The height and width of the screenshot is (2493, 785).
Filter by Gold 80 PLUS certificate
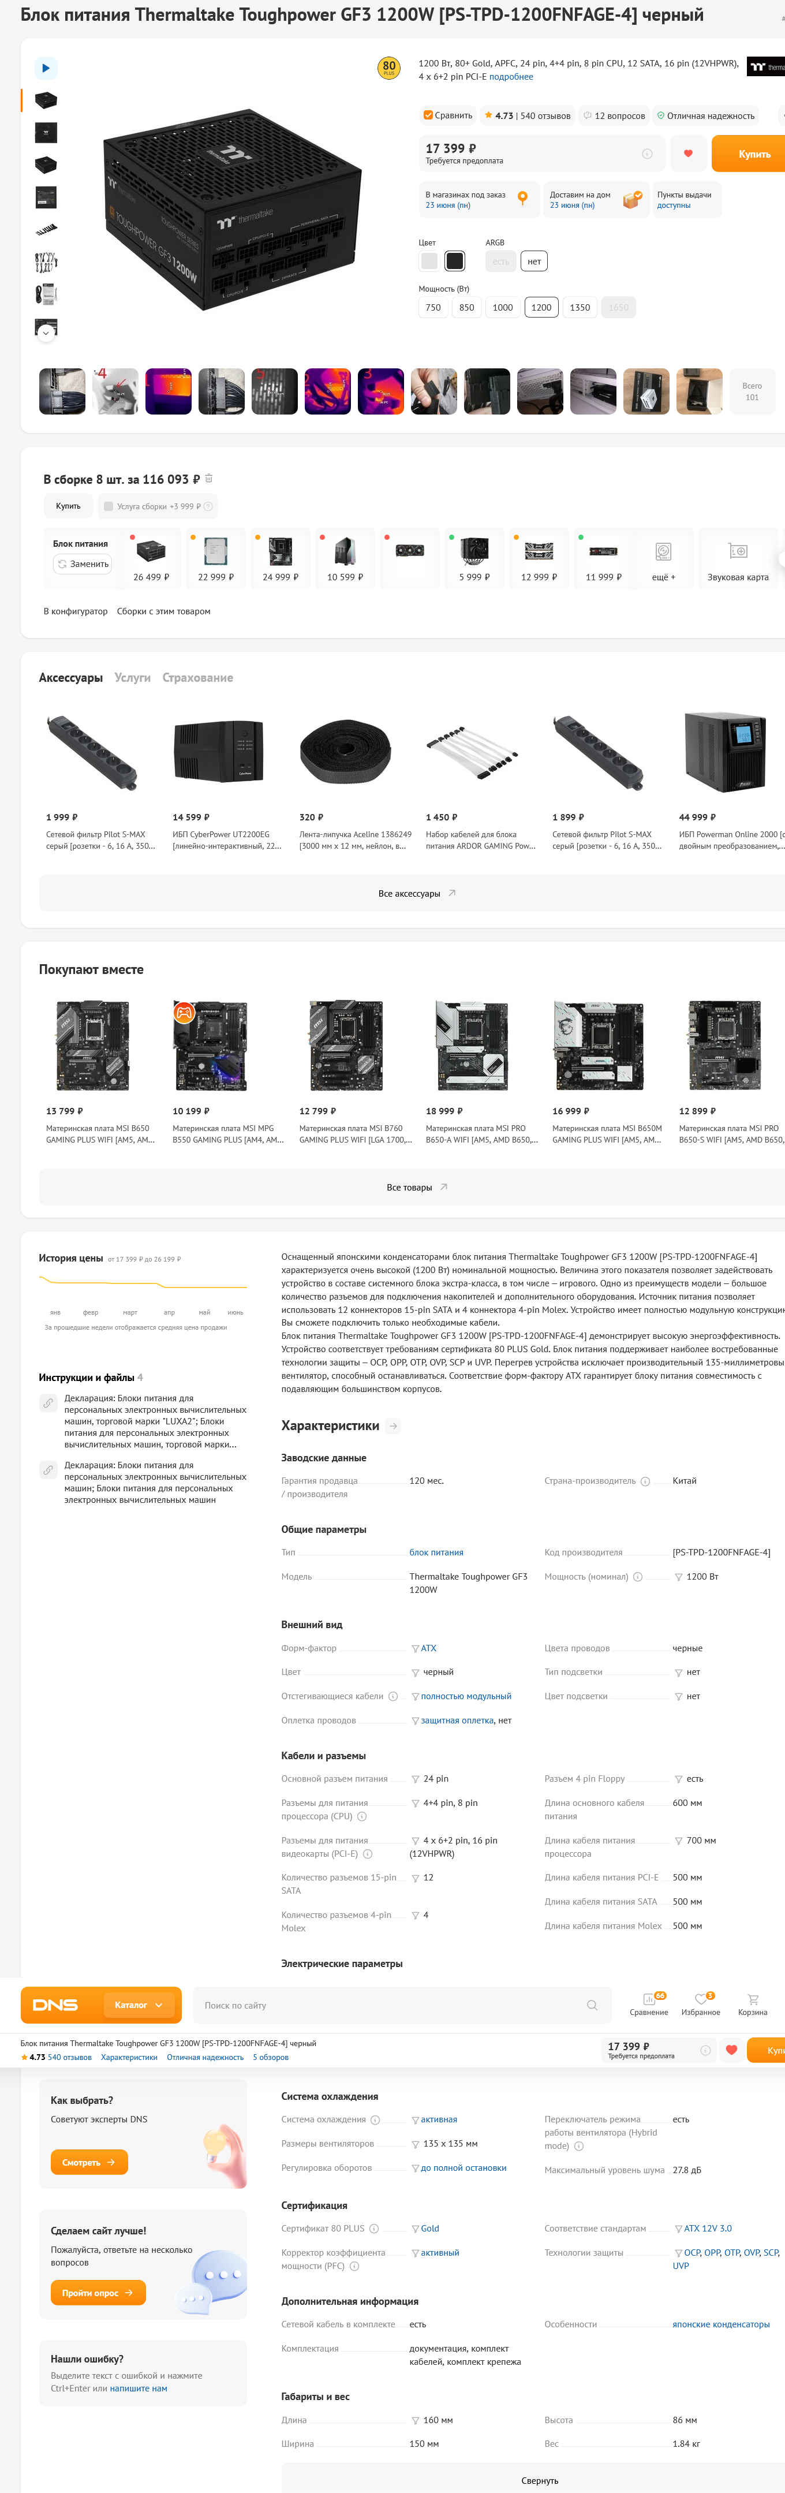pos(415,2229)
